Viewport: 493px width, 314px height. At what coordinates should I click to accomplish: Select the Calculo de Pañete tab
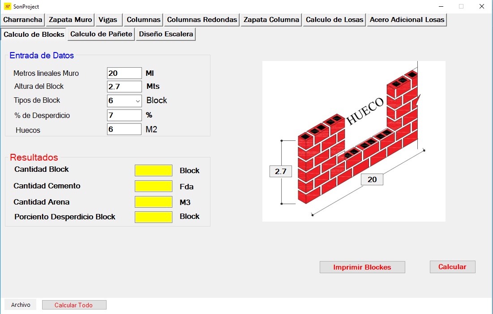(x=101, y=34)
